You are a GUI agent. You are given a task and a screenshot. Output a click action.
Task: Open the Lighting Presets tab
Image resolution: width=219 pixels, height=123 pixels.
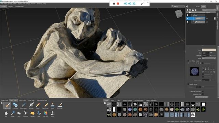pyautogui.click(x=139, y=100)
